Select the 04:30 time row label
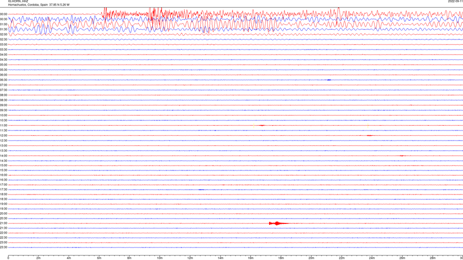 (x=3, y=60)
